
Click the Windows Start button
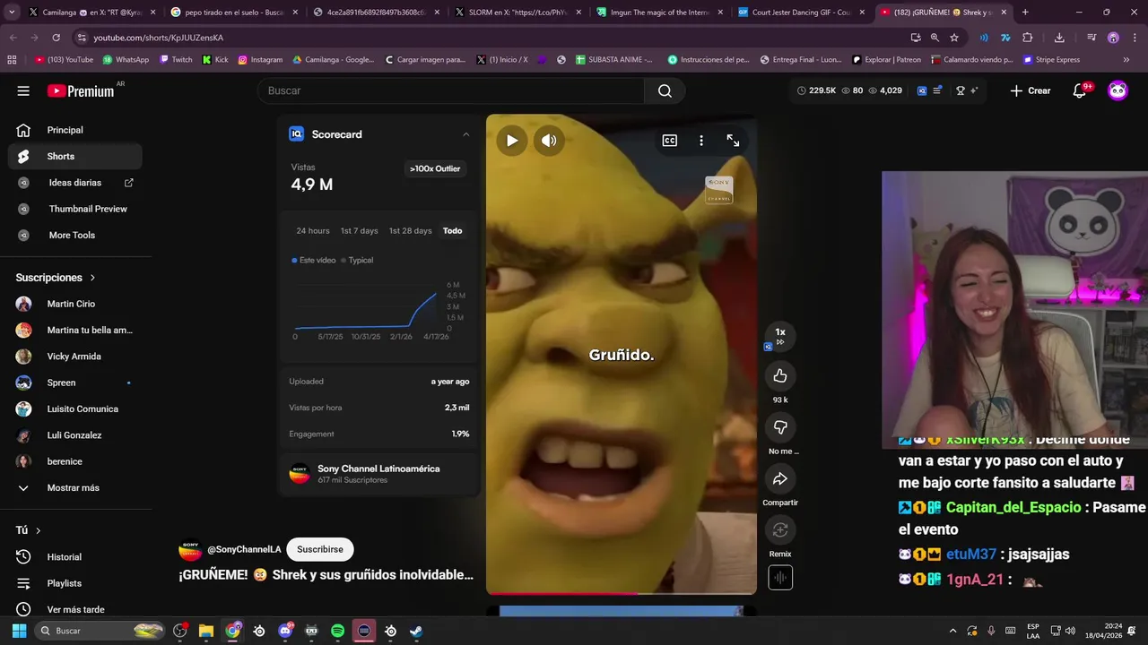[x=19, y=631]
